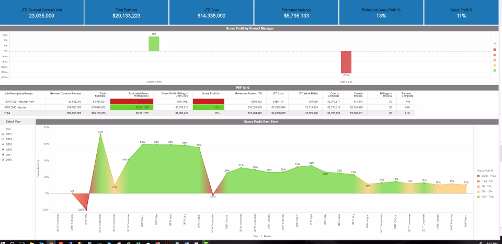This screenshot has height=244, width=502.
Task: Select the (20%) - (1%) legend entry
Action: click(486, 176)
